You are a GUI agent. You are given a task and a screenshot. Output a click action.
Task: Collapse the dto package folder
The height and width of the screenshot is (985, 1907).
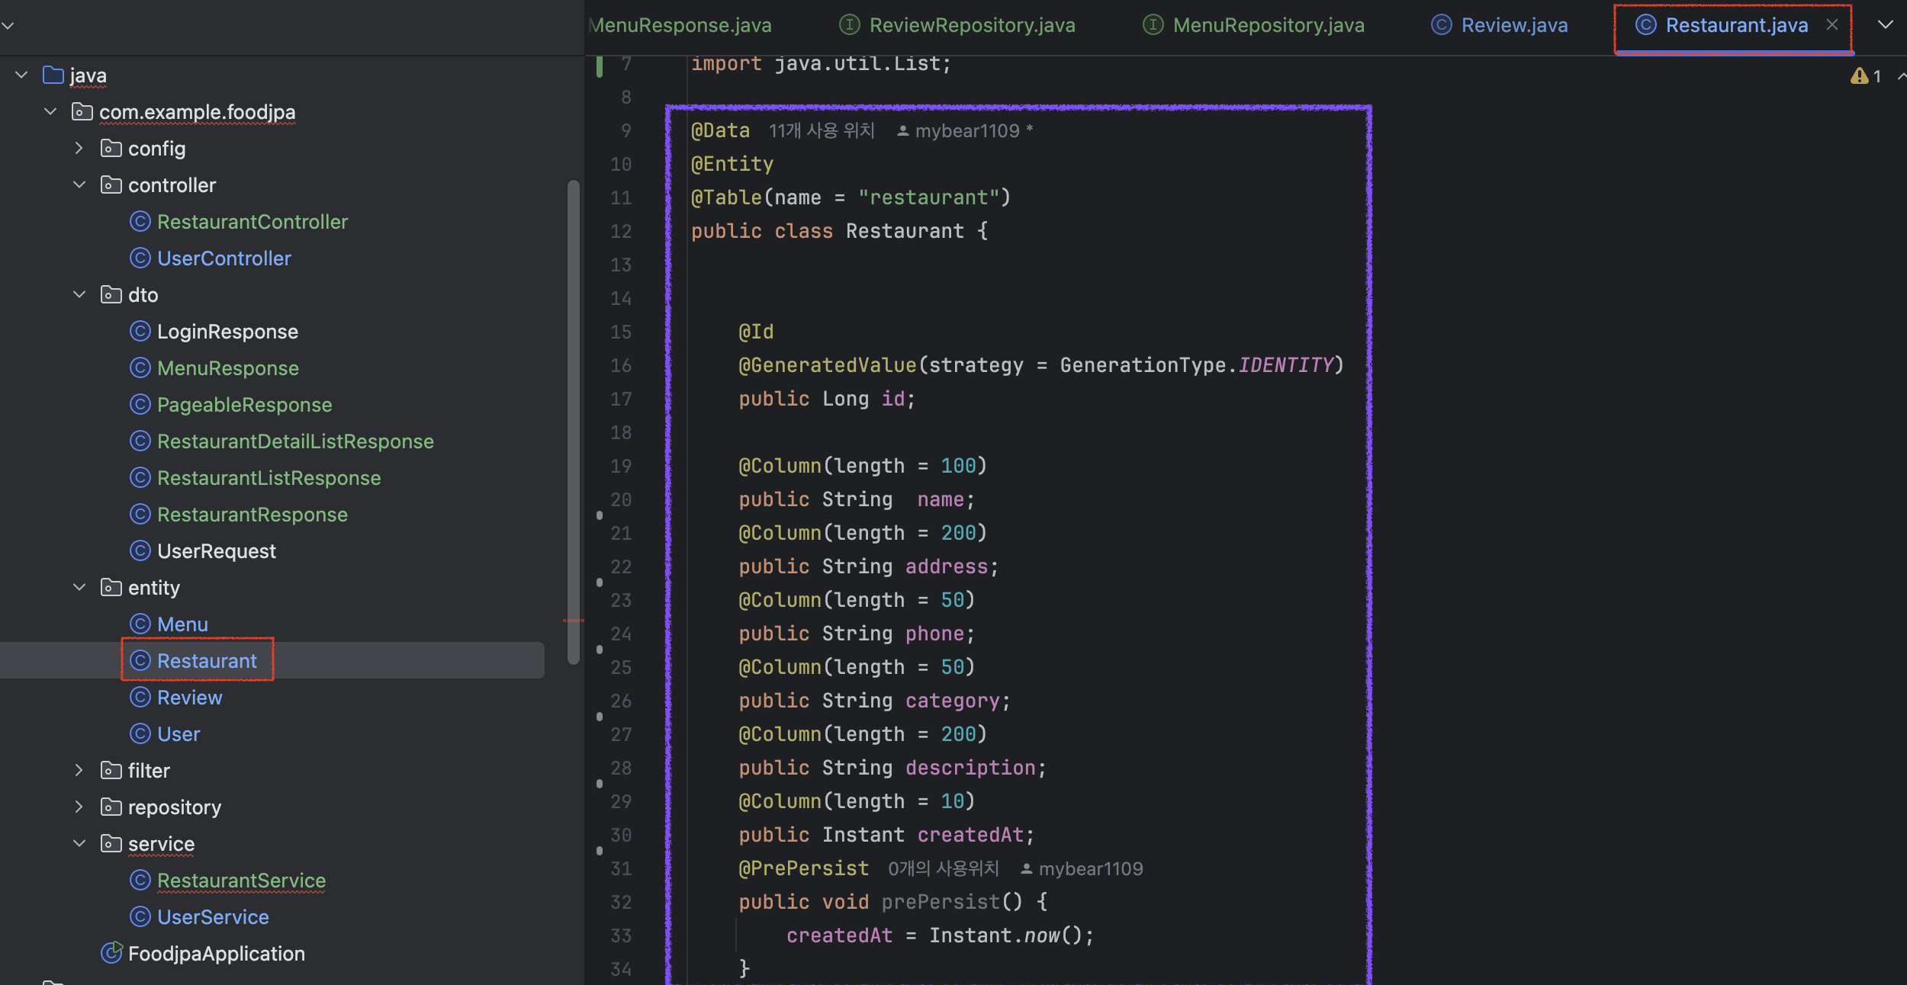pos(79,295)
